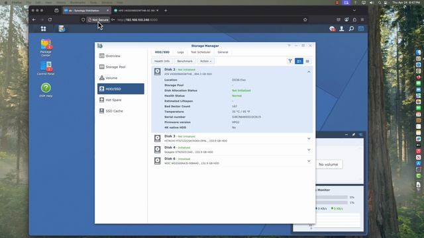424x238 pixels.
Task: Open DSM Help desktop icon
Action: 46,90
